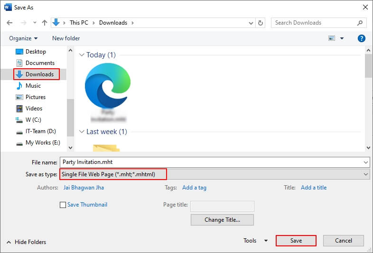Select This PC in the address path
The height and width of the screenshot is (253, 373).
point(79,23)
